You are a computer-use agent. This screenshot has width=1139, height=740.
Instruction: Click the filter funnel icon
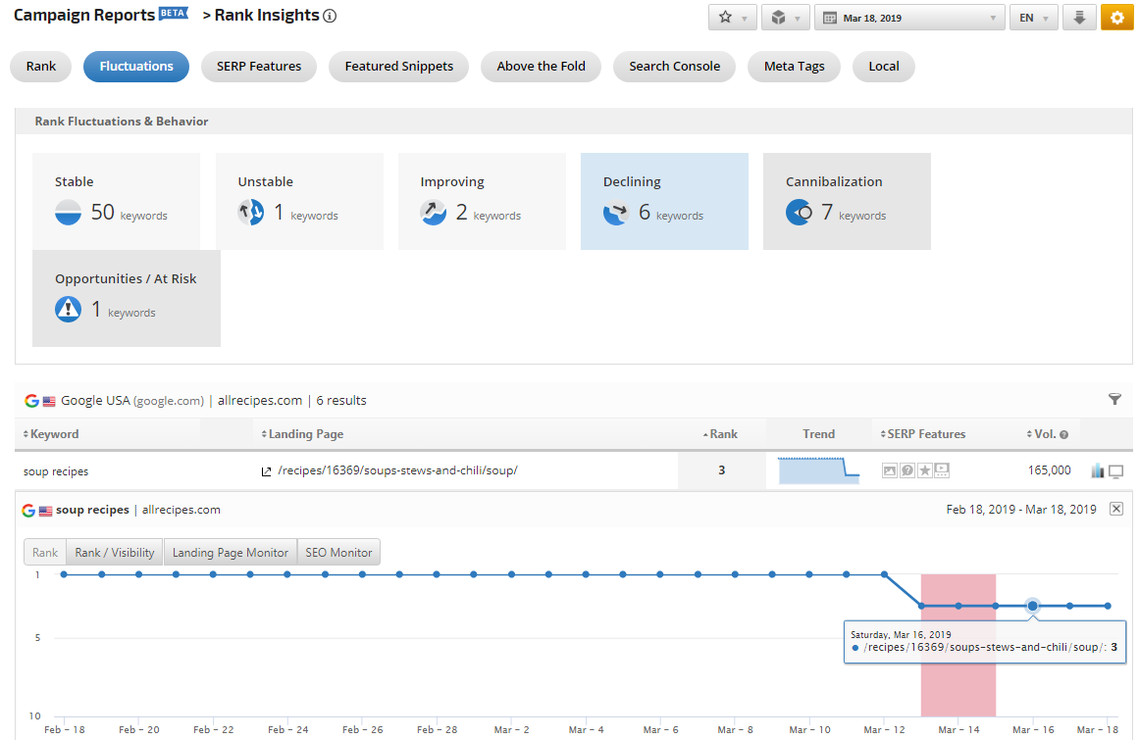[1114, 399]
